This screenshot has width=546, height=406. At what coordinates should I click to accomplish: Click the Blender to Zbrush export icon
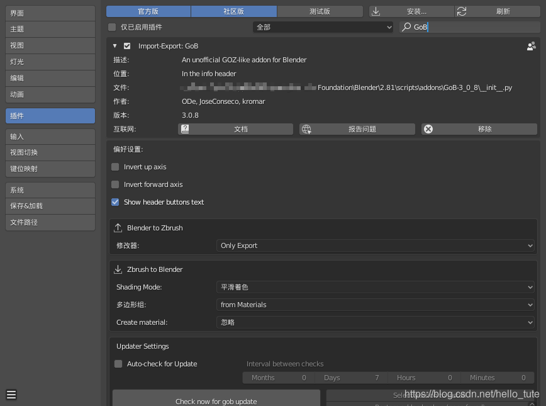(118, 228)
